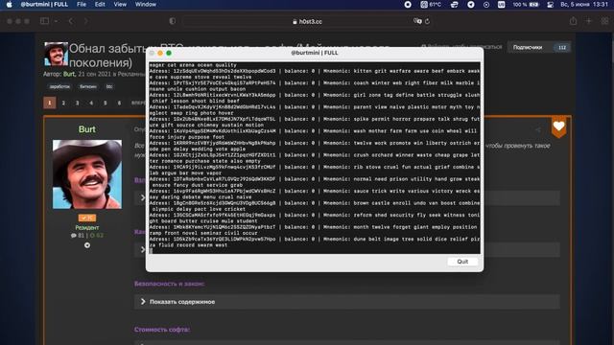614x345 pixels.
Task: Click the small author avatar beside thread title
Action: click(56, 54)
